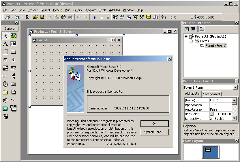240x162 pixels.
Task: Select the Timer control tool
Action: 5,84
